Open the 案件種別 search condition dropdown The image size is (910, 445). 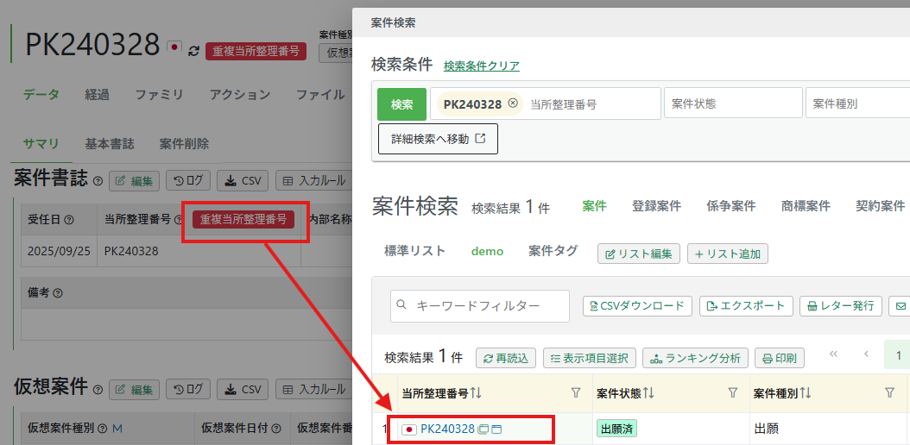pos(856,104)
